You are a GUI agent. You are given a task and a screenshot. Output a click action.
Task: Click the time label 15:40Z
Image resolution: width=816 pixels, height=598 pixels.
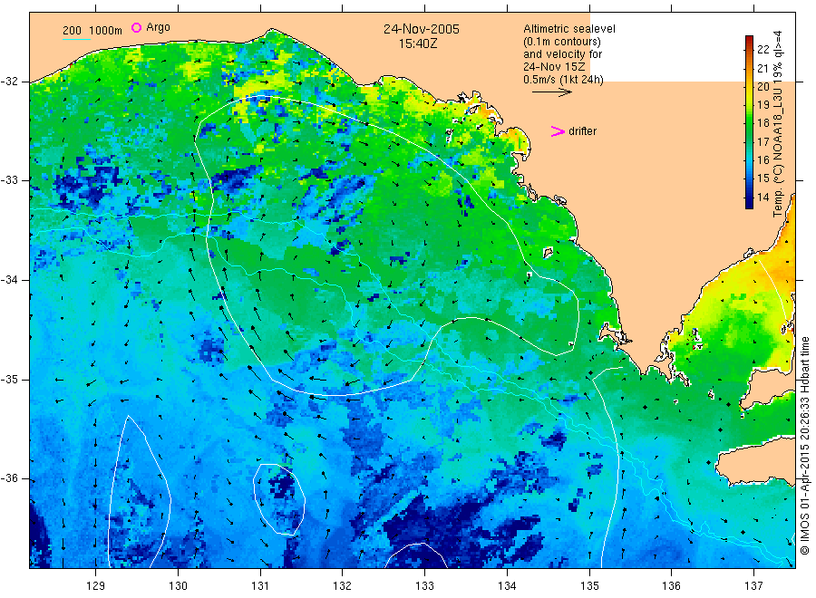[418, 43]
